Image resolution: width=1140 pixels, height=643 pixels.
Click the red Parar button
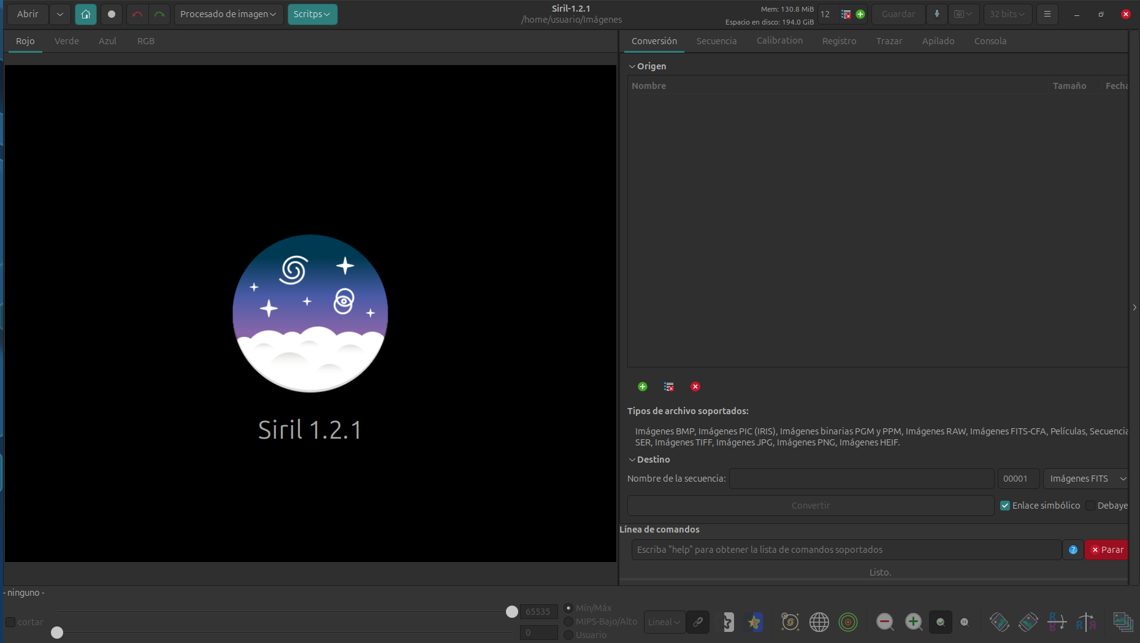click(x=1107, y=550)
